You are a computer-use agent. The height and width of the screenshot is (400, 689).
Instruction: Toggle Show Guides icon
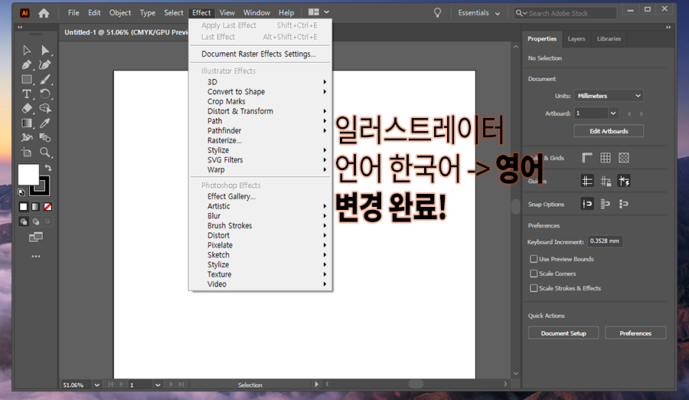pyautogui.click(x=587, y=181)
